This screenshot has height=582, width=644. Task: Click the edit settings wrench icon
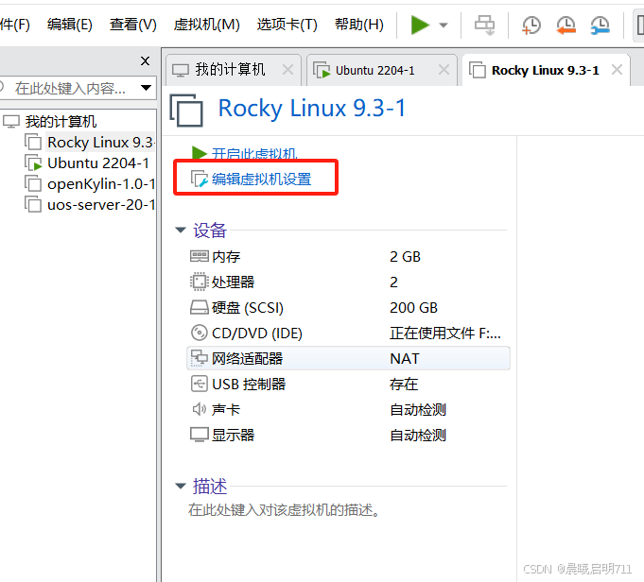tap(200, 180)
